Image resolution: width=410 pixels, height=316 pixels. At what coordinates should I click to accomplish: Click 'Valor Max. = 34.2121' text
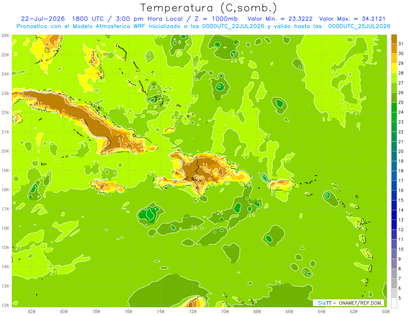352,19
